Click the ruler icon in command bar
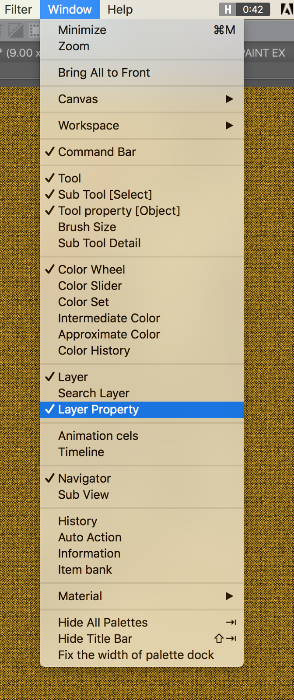The height and width of the screenshot is (700, 294). coord(16,31)
